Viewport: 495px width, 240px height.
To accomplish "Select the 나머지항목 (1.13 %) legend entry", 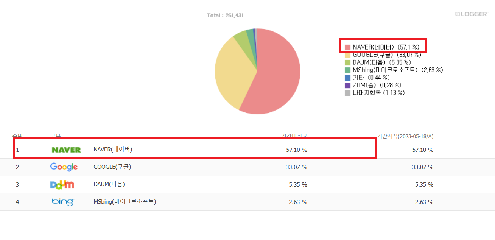I will pyautogui.click(x=375, y=93).
